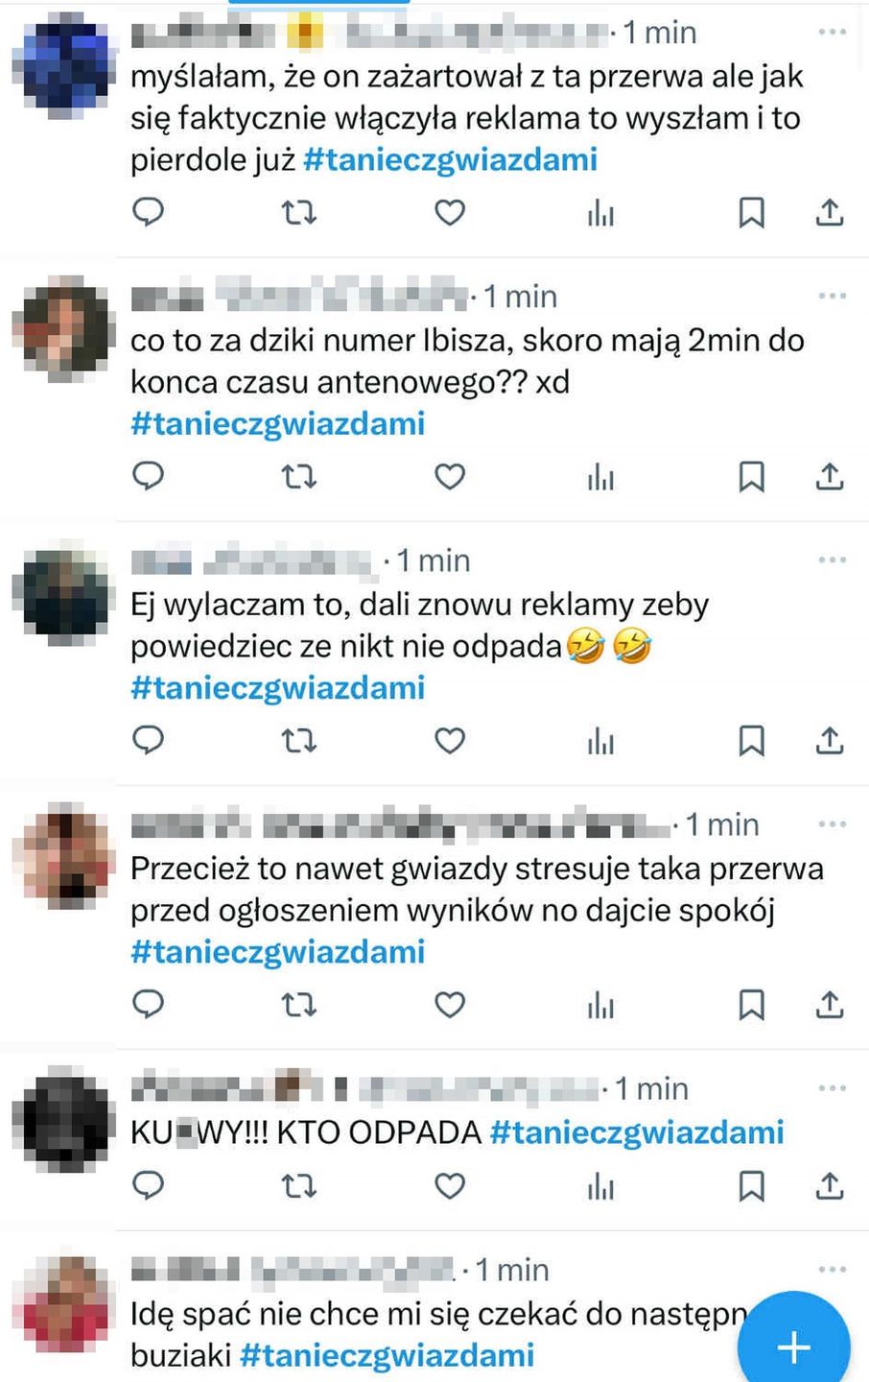
Task: Expand options menu on the "Ej wylaczam to" tweet
Action: [x=832, y=560]
